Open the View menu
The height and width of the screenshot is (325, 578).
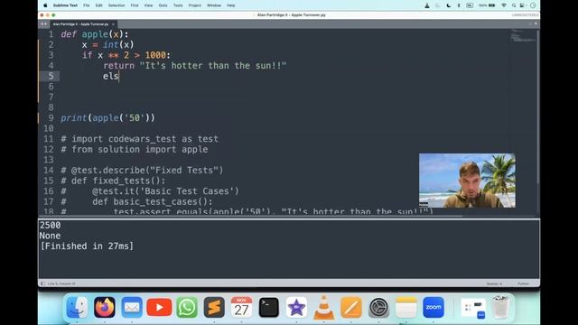tap(148, 5)
